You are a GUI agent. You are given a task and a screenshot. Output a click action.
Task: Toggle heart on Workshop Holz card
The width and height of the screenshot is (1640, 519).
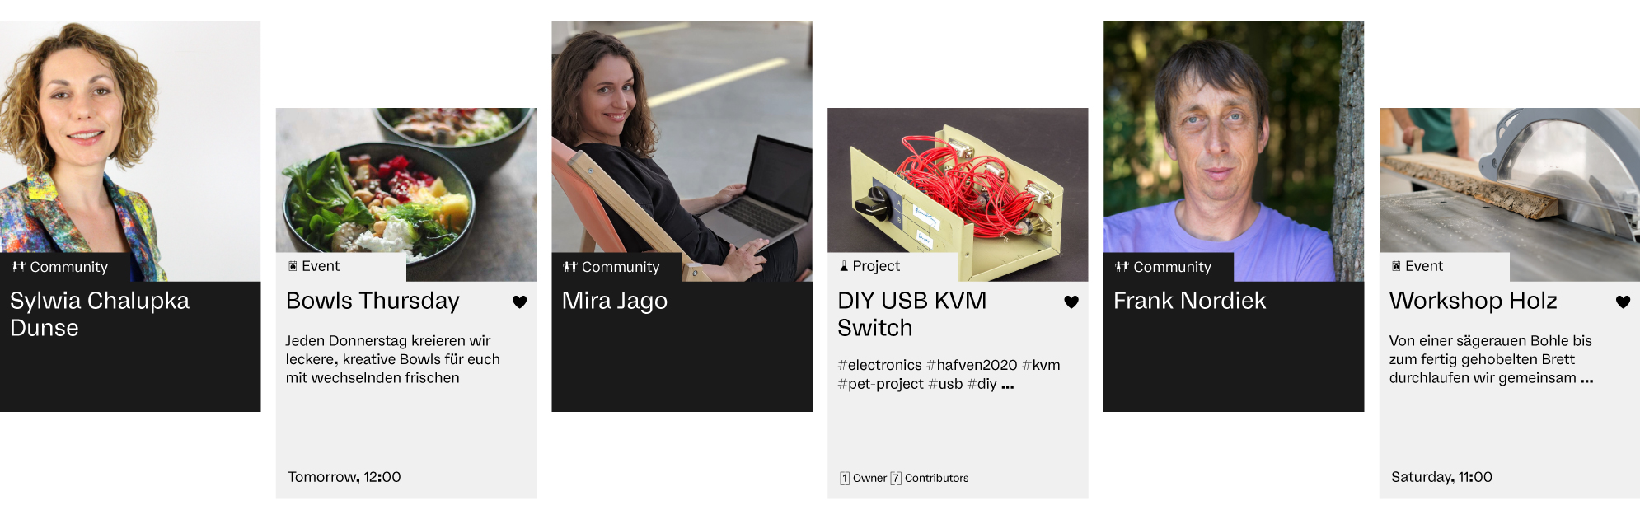1623,302
